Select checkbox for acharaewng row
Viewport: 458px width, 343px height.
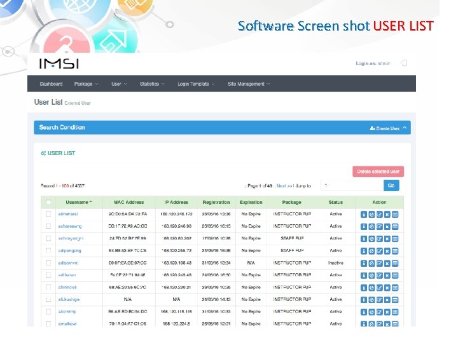pyautogui.click(x=48, y=226)
